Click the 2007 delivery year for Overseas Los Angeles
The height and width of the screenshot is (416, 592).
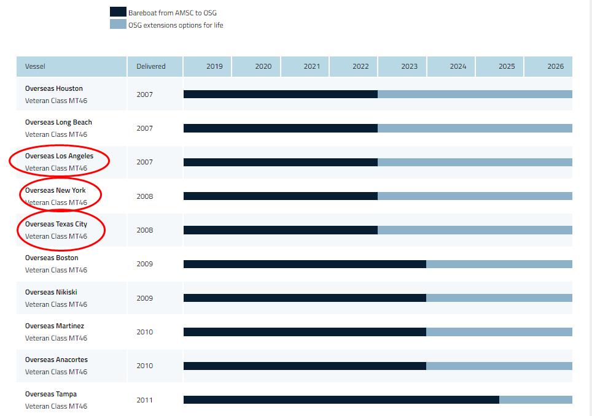(144, 162)
